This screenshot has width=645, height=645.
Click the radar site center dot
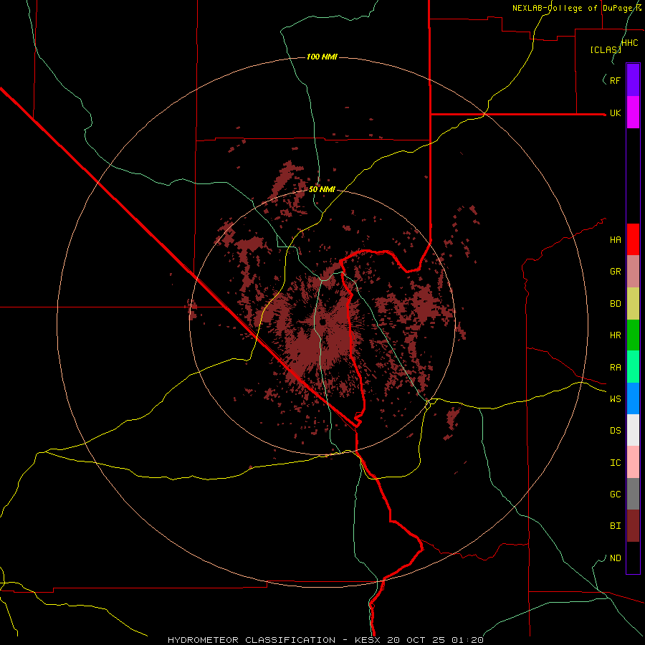(x=322, y=322)
